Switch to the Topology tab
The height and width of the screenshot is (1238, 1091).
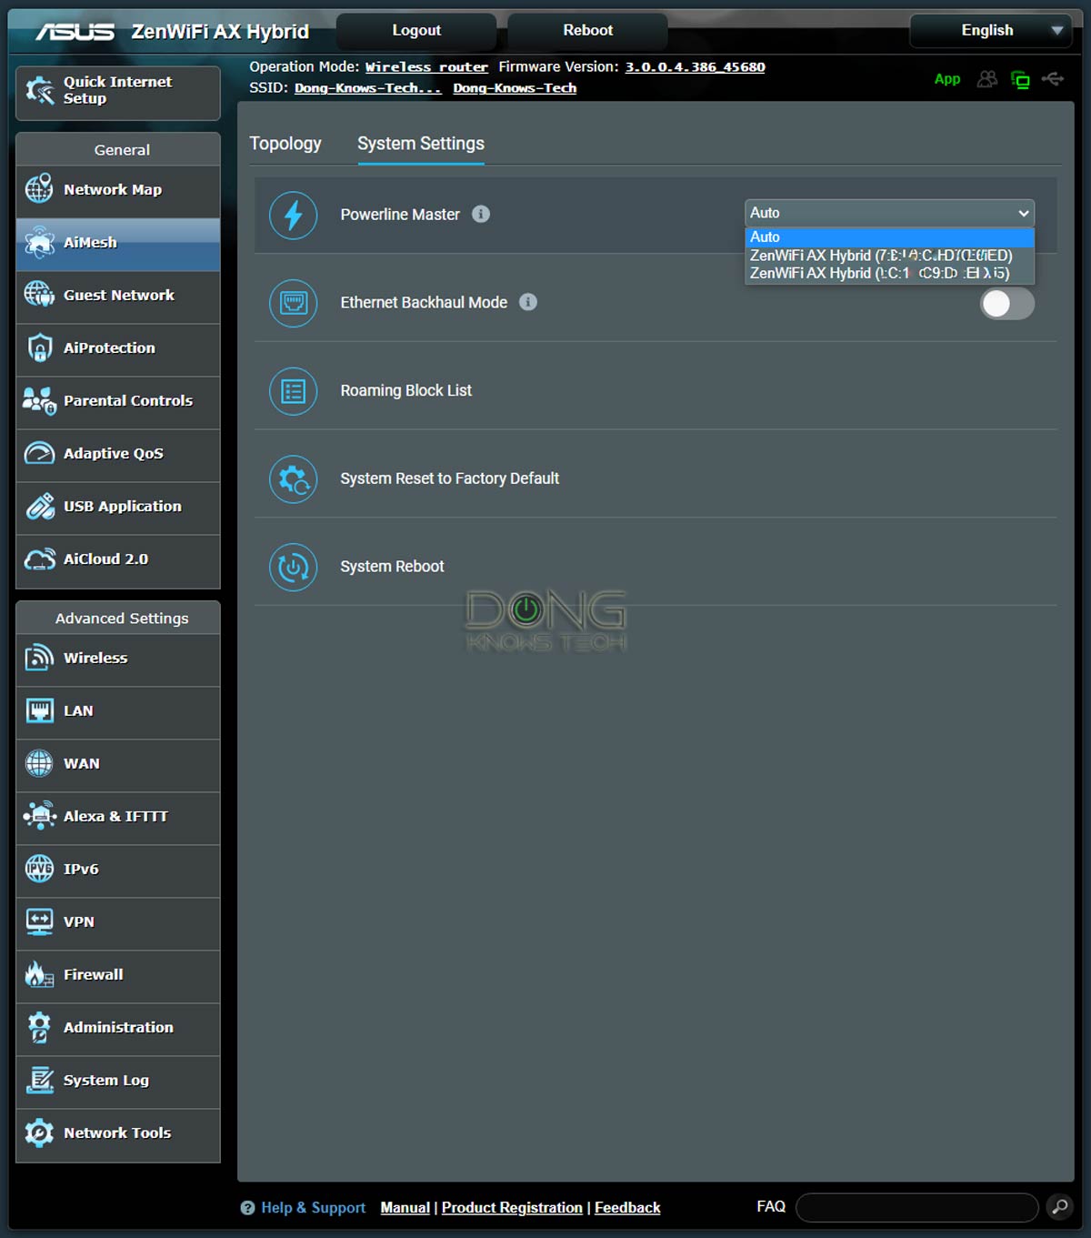coord(285,144)
